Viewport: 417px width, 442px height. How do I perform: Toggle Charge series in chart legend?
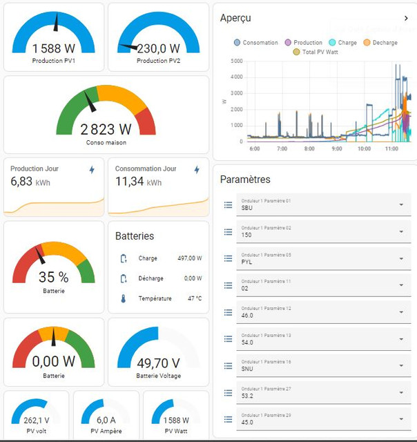342,43
